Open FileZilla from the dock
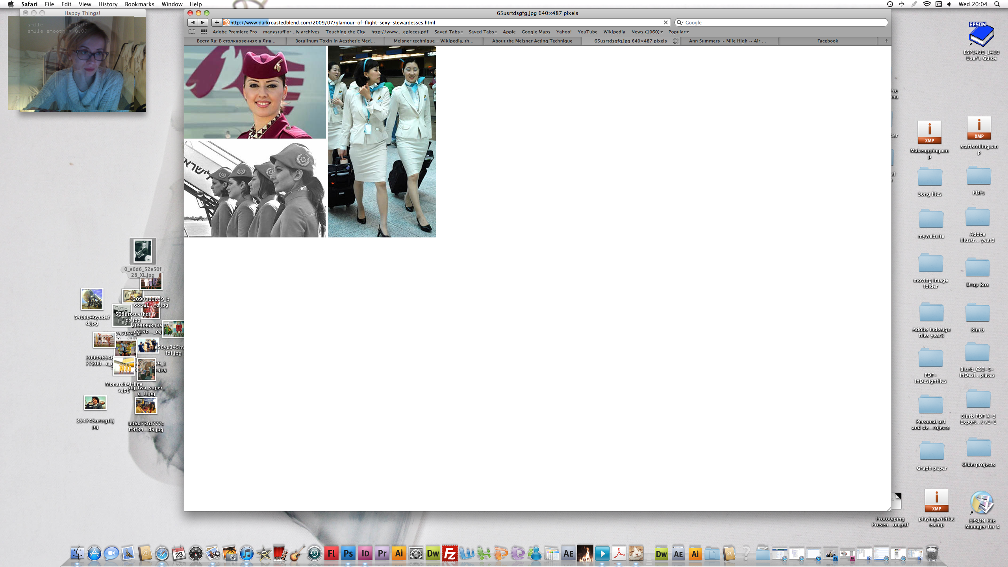1008x567 pixels. pos(450,554)
